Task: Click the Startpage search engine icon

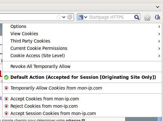Action: 81,17
